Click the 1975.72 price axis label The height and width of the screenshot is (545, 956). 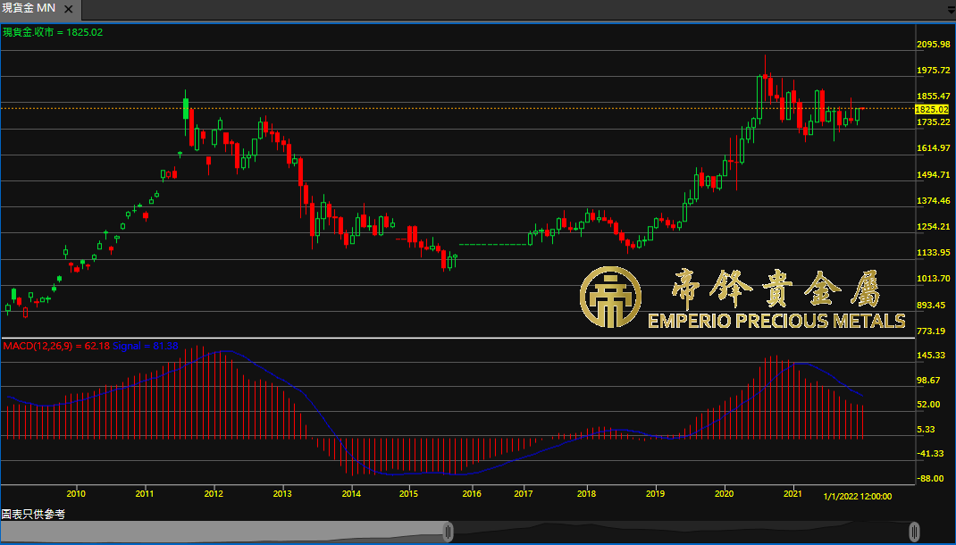[934, 70]
